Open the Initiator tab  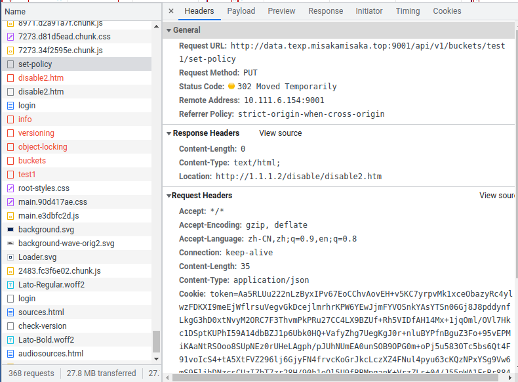369,11
